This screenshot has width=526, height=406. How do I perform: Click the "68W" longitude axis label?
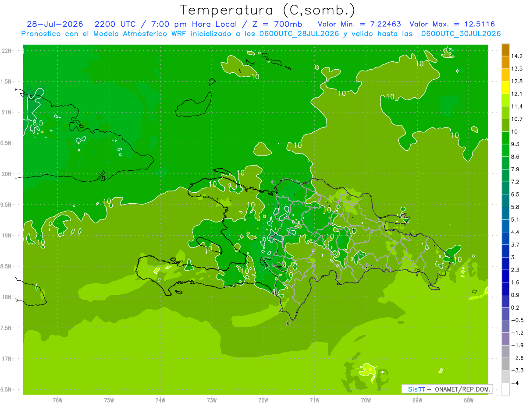pos(469,400)
